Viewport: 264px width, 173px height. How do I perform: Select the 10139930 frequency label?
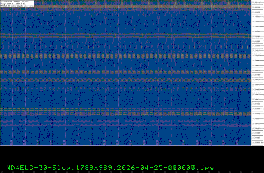[x=255, y=90]
